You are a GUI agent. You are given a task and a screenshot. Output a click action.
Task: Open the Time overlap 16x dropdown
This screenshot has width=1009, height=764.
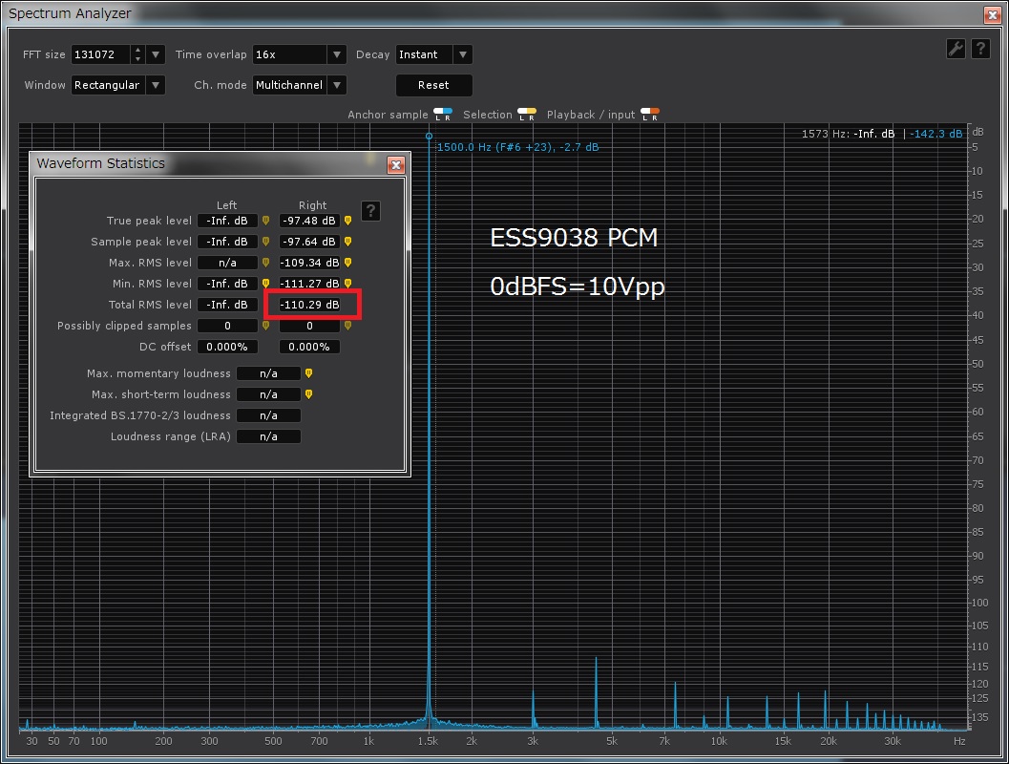pos(299,54)
